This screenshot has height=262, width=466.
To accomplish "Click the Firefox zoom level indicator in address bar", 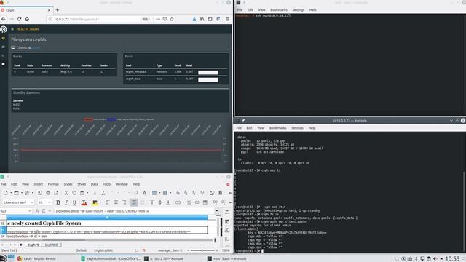I will 145,19.
